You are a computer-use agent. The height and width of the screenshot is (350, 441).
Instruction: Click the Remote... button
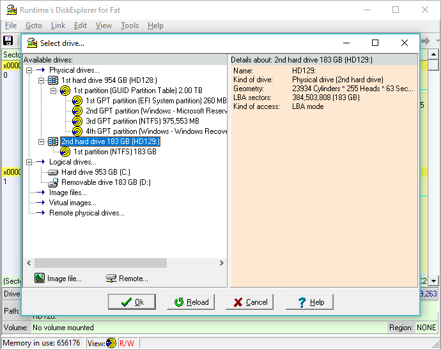tap(127, 279)
